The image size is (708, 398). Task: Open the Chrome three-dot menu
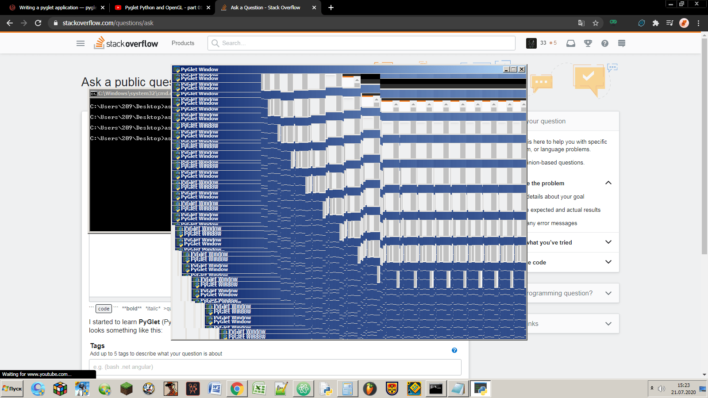coord(699,23)
